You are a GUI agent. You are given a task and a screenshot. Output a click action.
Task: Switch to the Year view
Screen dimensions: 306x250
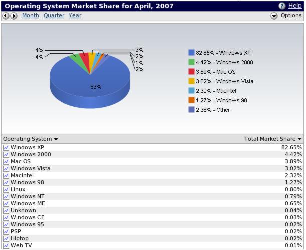pos(75,15)
